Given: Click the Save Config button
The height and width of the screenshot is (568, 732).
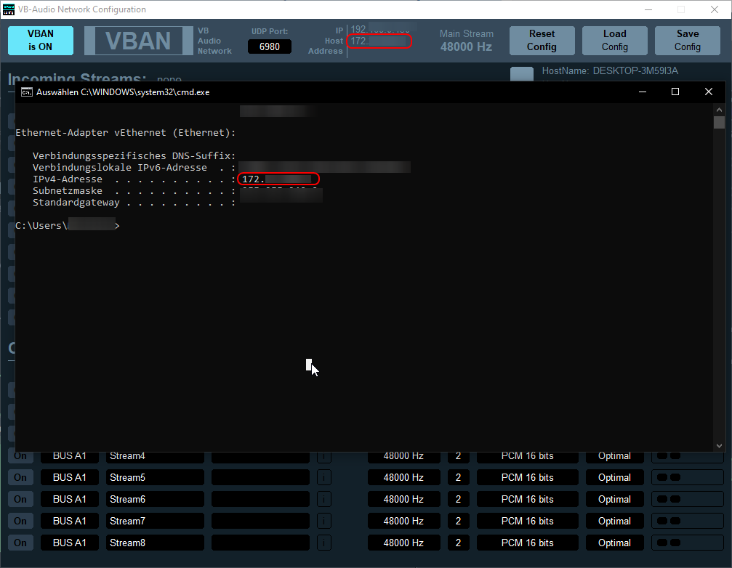Looking at the screenshot, I should point(687,41).
